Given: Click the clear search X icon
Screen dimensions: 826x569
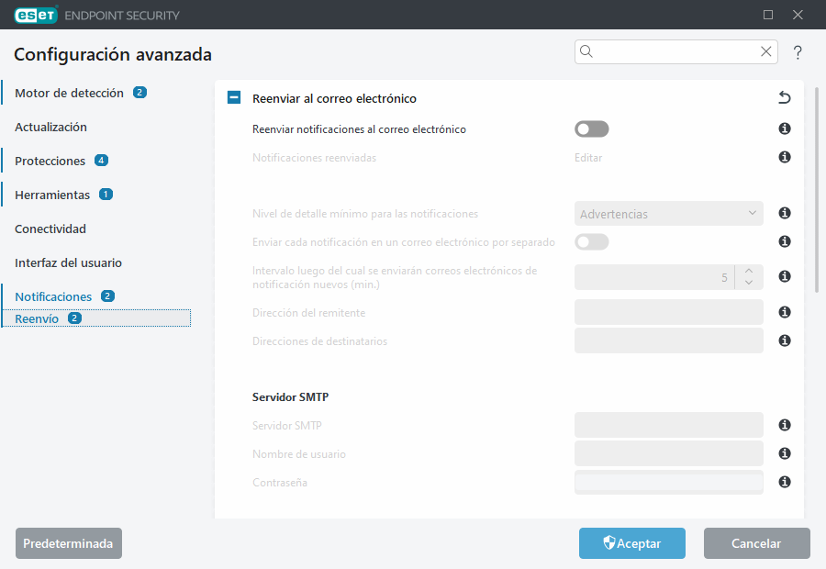Looking at the screenshot, I should [x=765, y=51].
